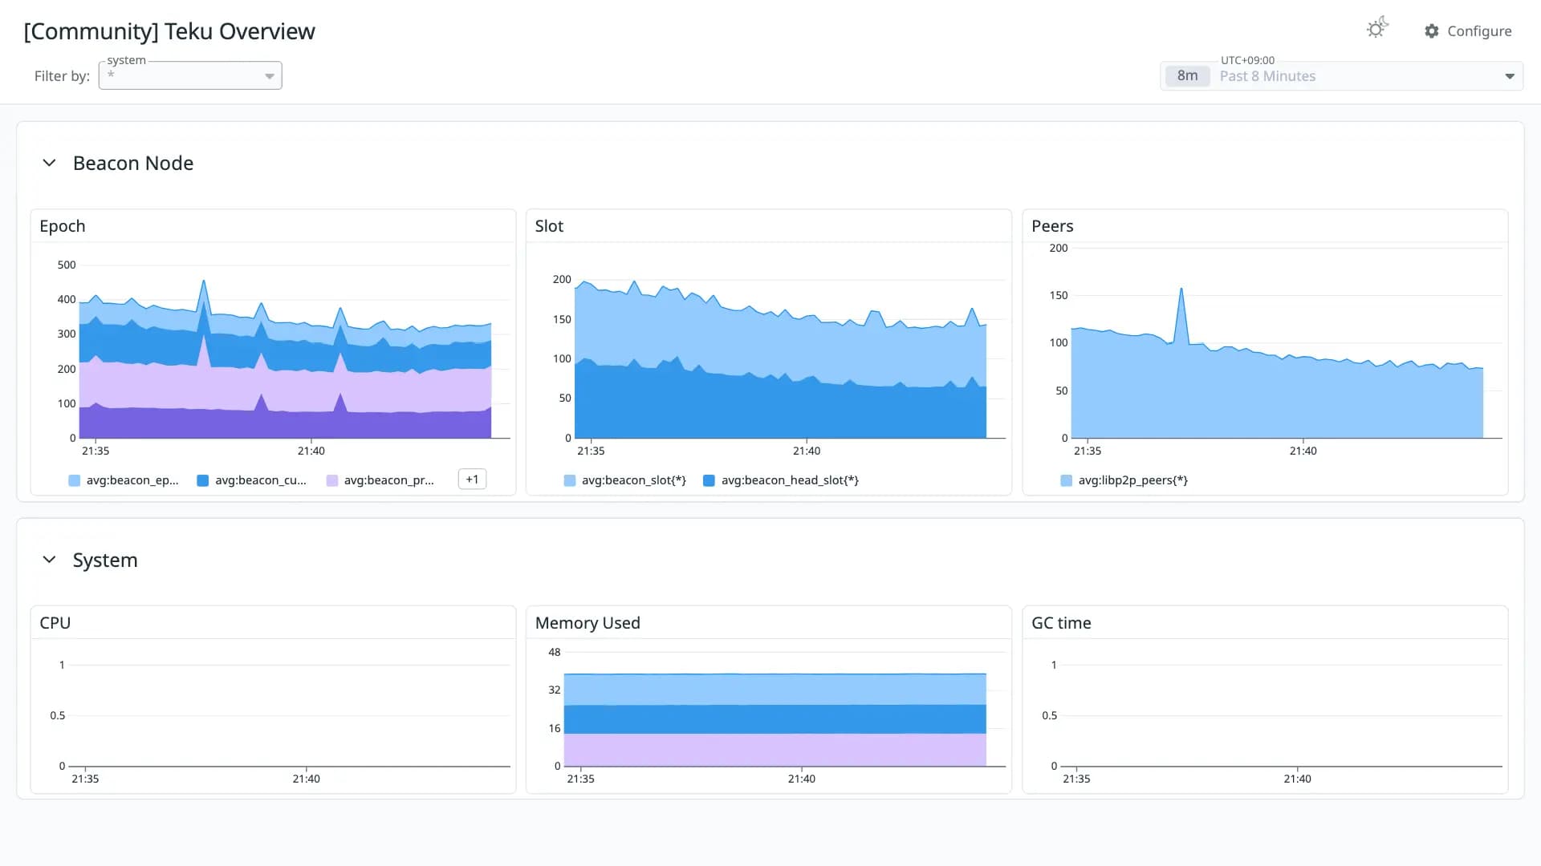Click the GC time widget title
The height and width of the screenshot is (866, 1541).
click(x=1061, y=623)
